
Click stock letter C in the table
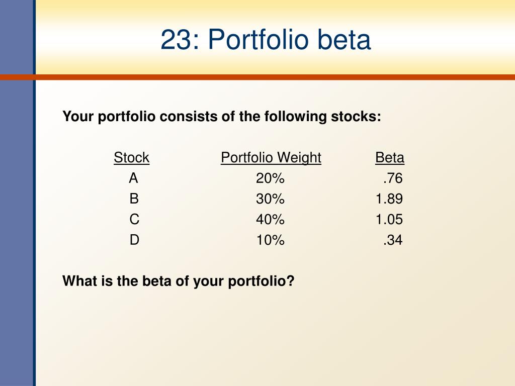[x=134, y=219]
